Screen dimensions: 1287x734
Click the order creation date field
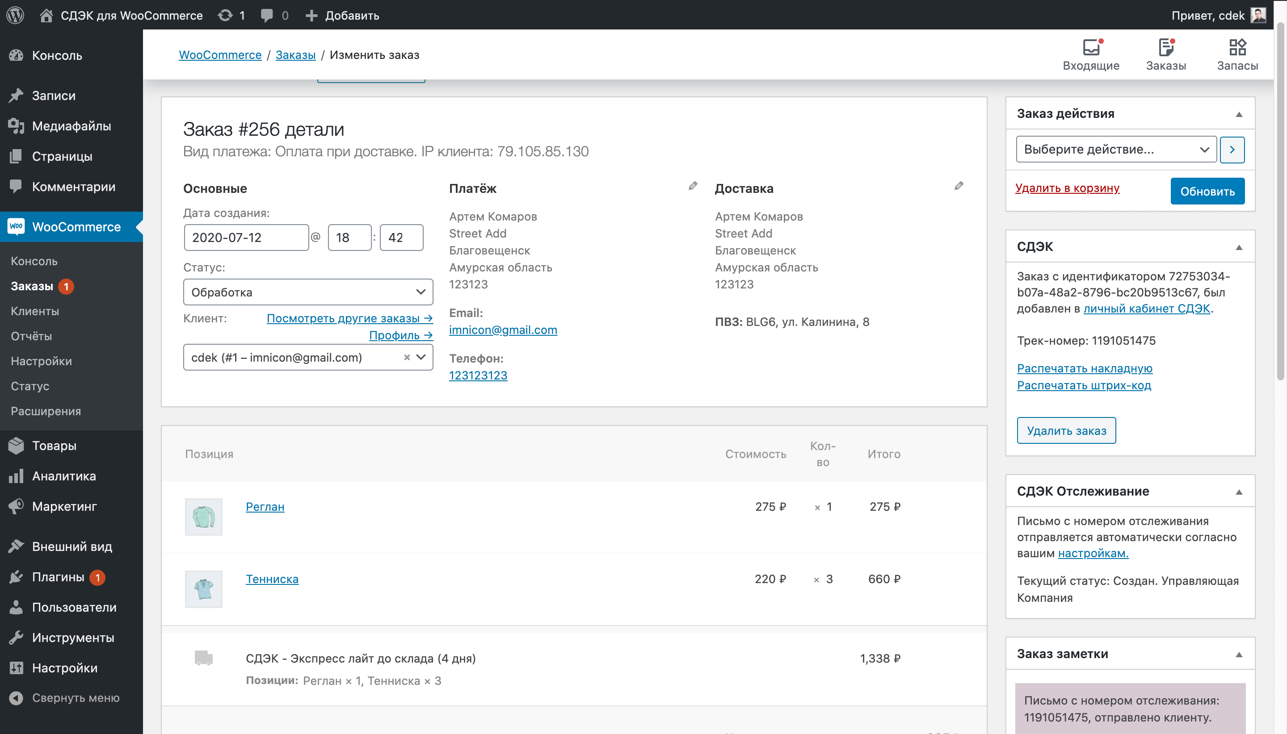(246, 238)
